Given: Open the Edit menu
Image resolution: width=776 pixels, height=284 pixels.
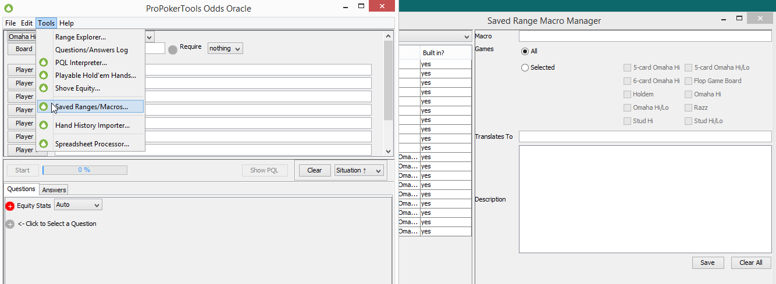Looking at the screenshot, I should point(27,23).
